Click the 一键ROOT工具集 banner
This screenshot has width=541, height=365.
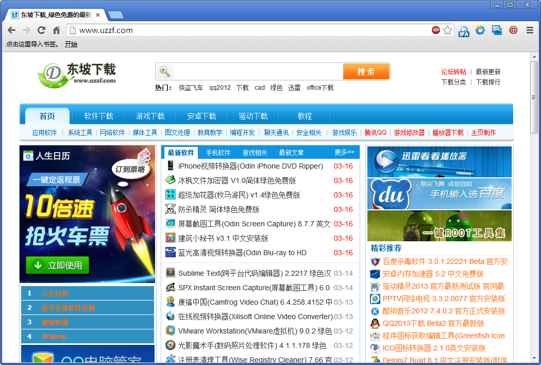click(439, 226)
